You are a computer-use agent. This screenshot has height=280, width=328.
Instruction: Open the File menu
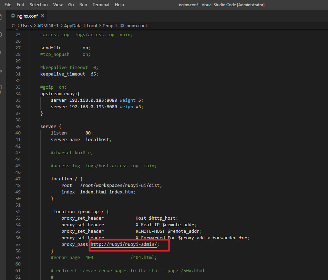[8, 4]
